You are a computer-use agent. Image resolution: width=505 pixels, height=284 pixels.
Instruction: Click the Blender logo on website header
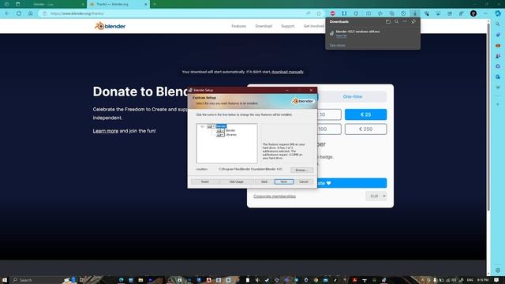coord(110,26)
